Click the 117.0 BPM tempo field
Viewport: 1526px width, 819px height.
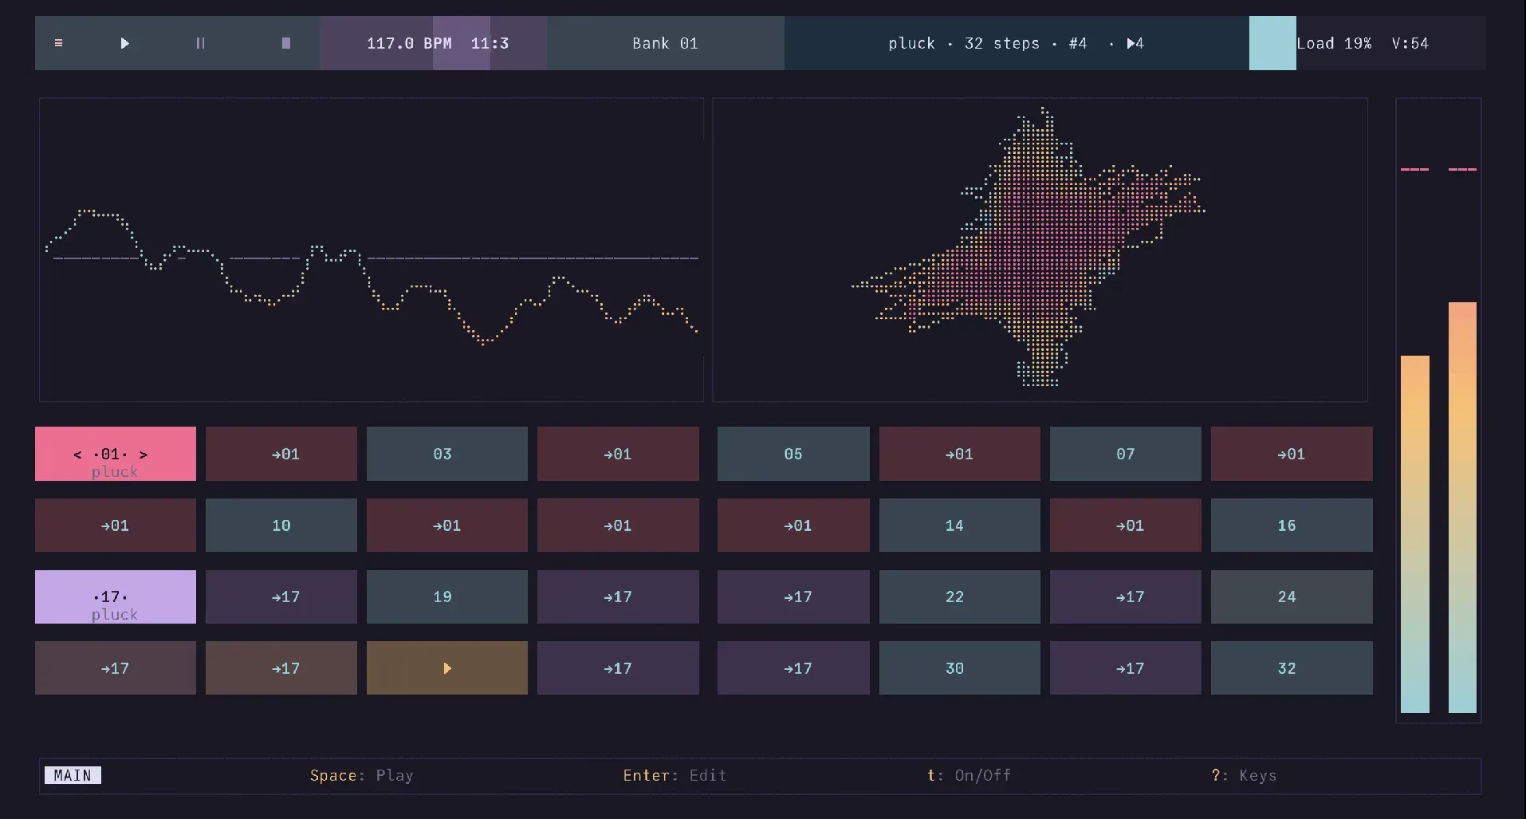pyautogui.click(x=409, y=43)
